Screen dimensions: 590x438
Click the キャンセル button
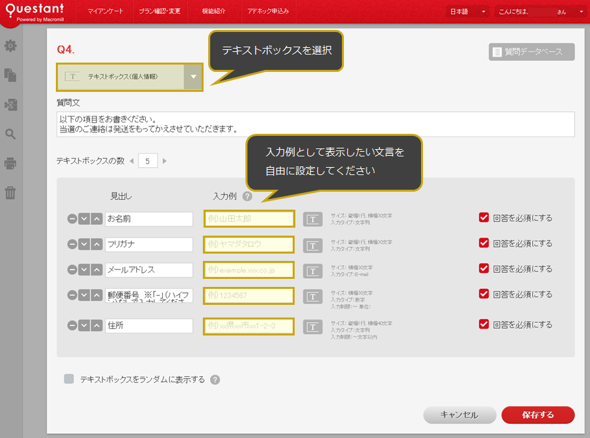coord(459,415)
